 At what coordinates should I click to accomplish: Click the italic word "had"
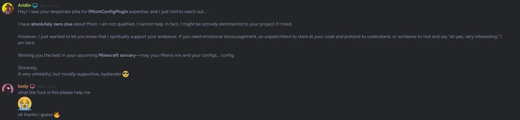(x=174, y=12)
